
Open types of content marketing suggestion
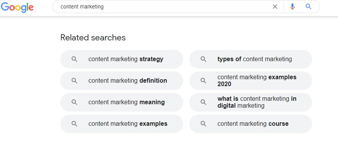point(251,59)
